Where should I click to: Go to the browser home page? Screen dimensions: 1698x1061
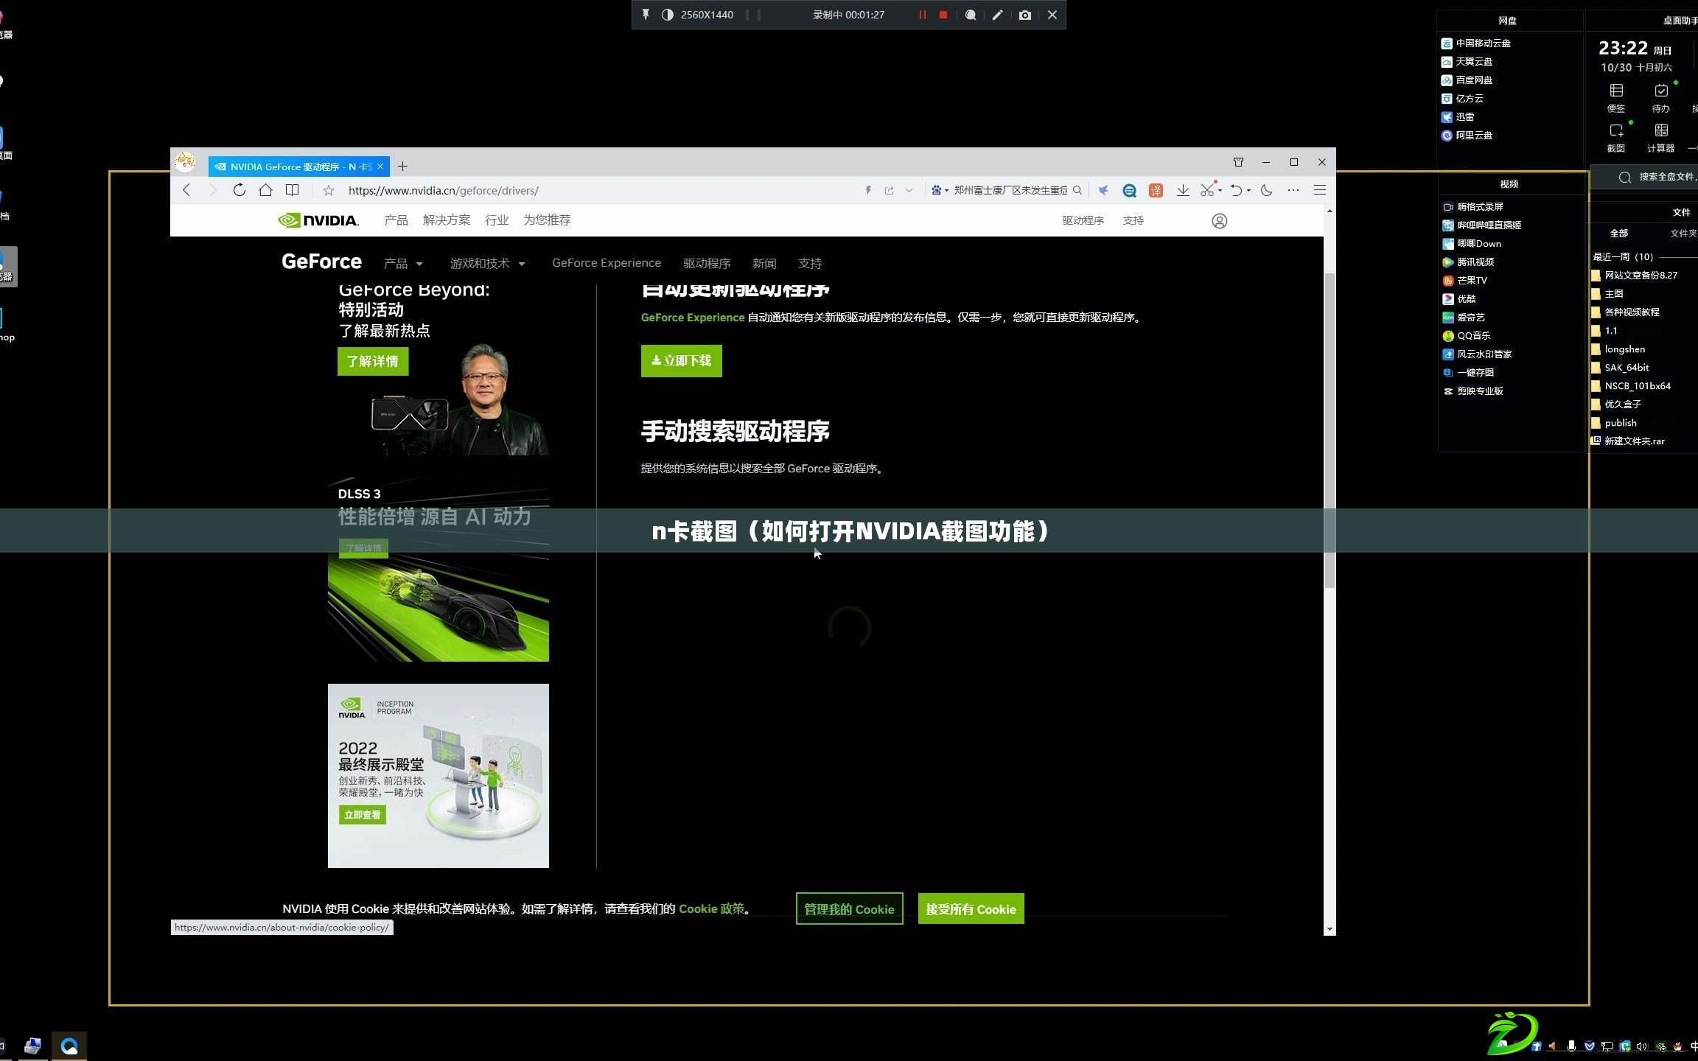[265, 190]
